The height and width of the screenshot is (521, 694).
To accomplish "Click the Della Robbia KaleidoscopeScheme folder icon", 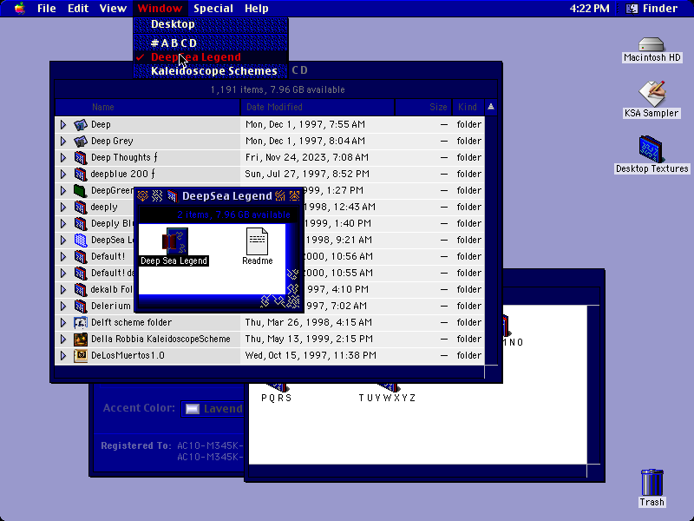I will coord(80,339).
